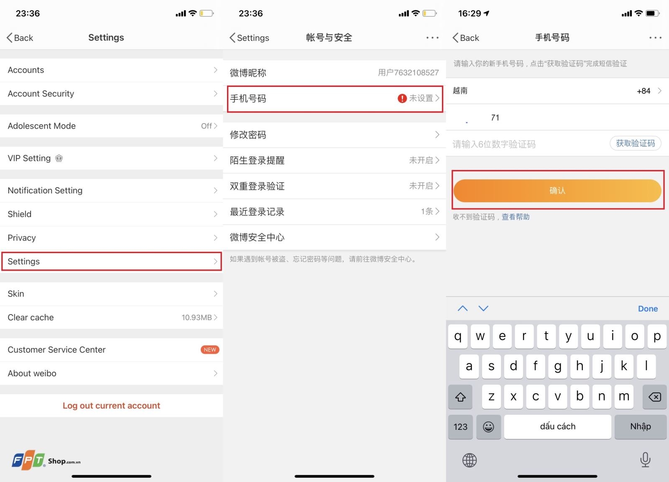
Task: Expand Privacy row chevron
Action: click(215, 238)
